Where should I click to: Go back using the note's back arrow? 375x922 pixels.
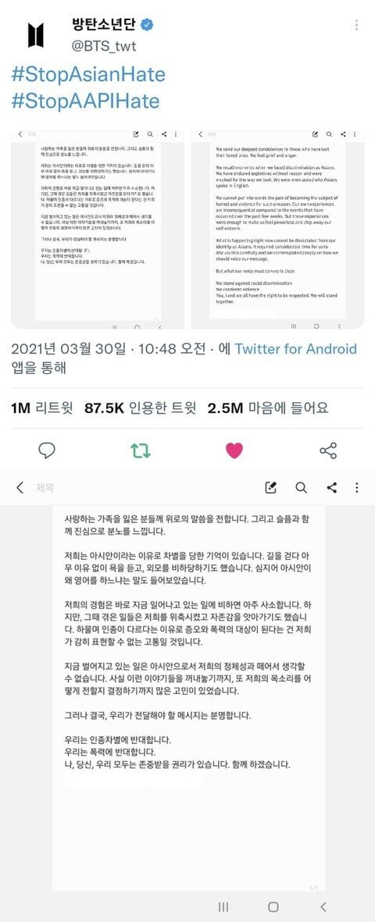pyautogui.click(x=20, y=487)
